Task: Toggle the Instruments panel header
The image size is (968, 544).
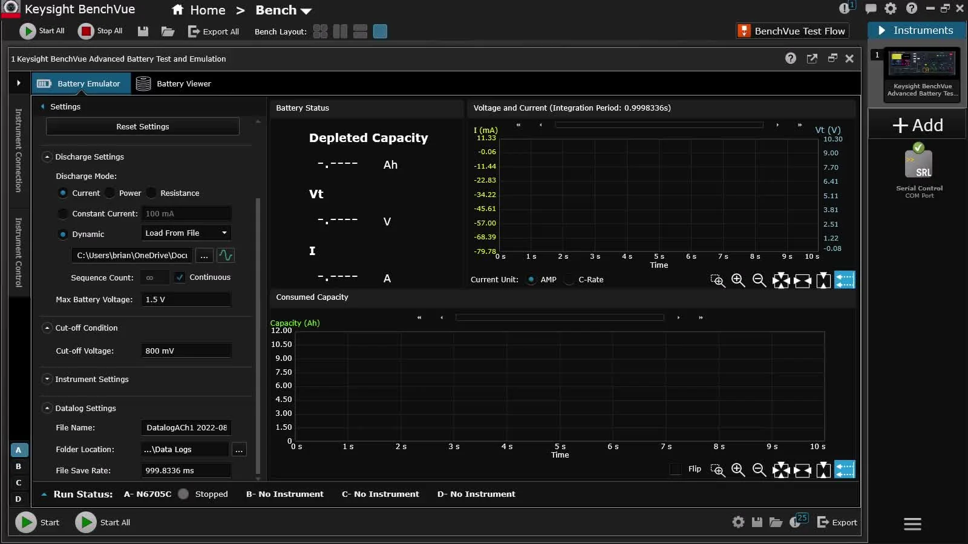Action: coord(917,30)
